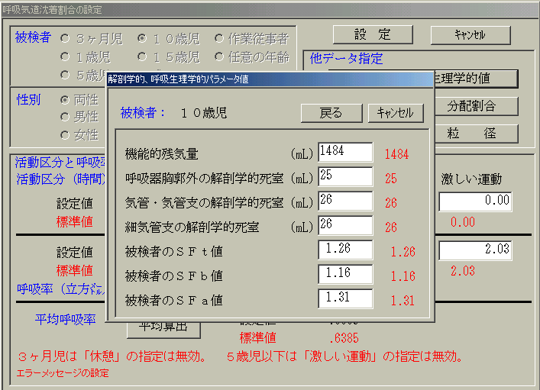Choose 男性 for gender

point(66,117)
